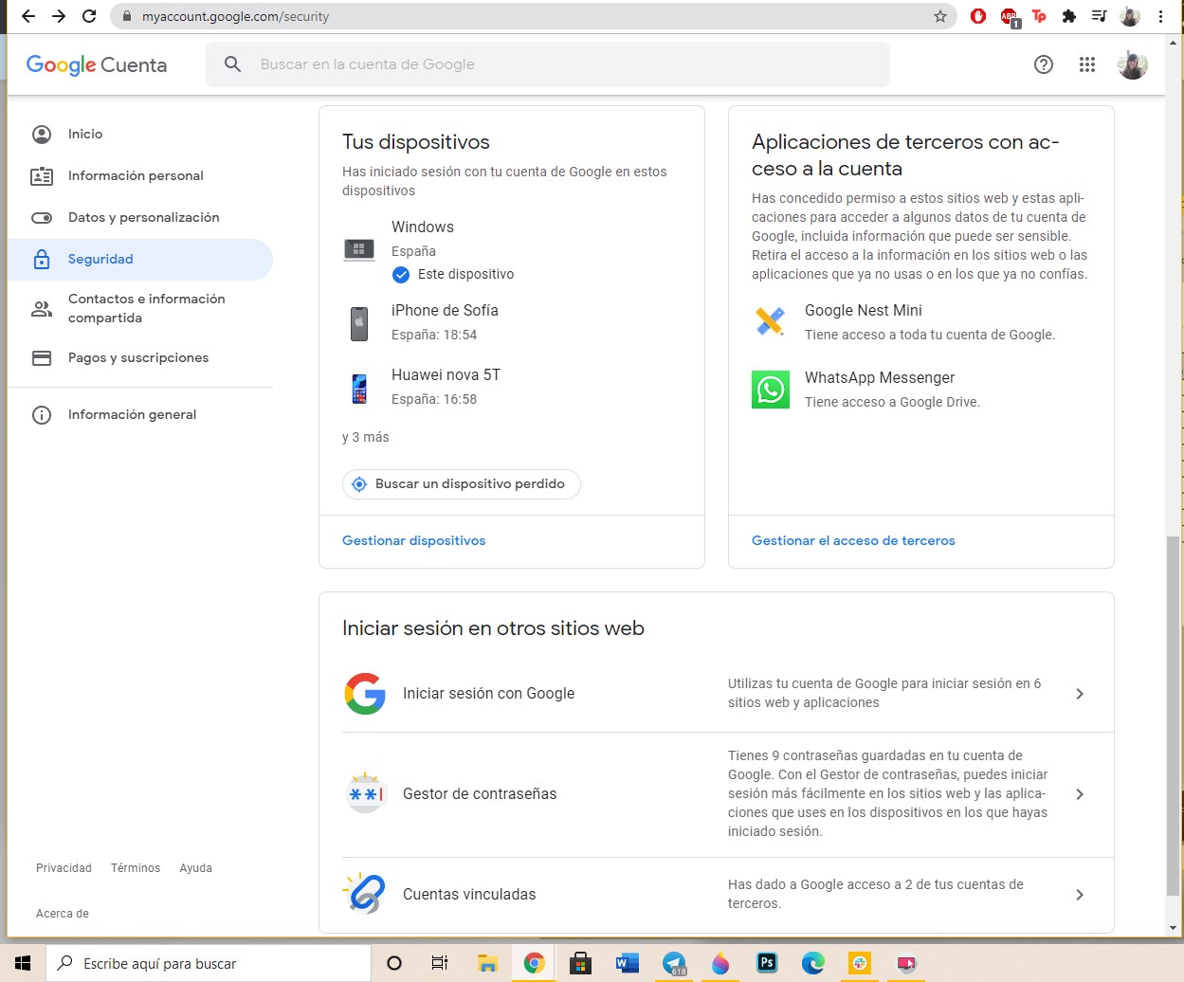
Task: Open the Chrome three-dot menu
Action: 1160,16
